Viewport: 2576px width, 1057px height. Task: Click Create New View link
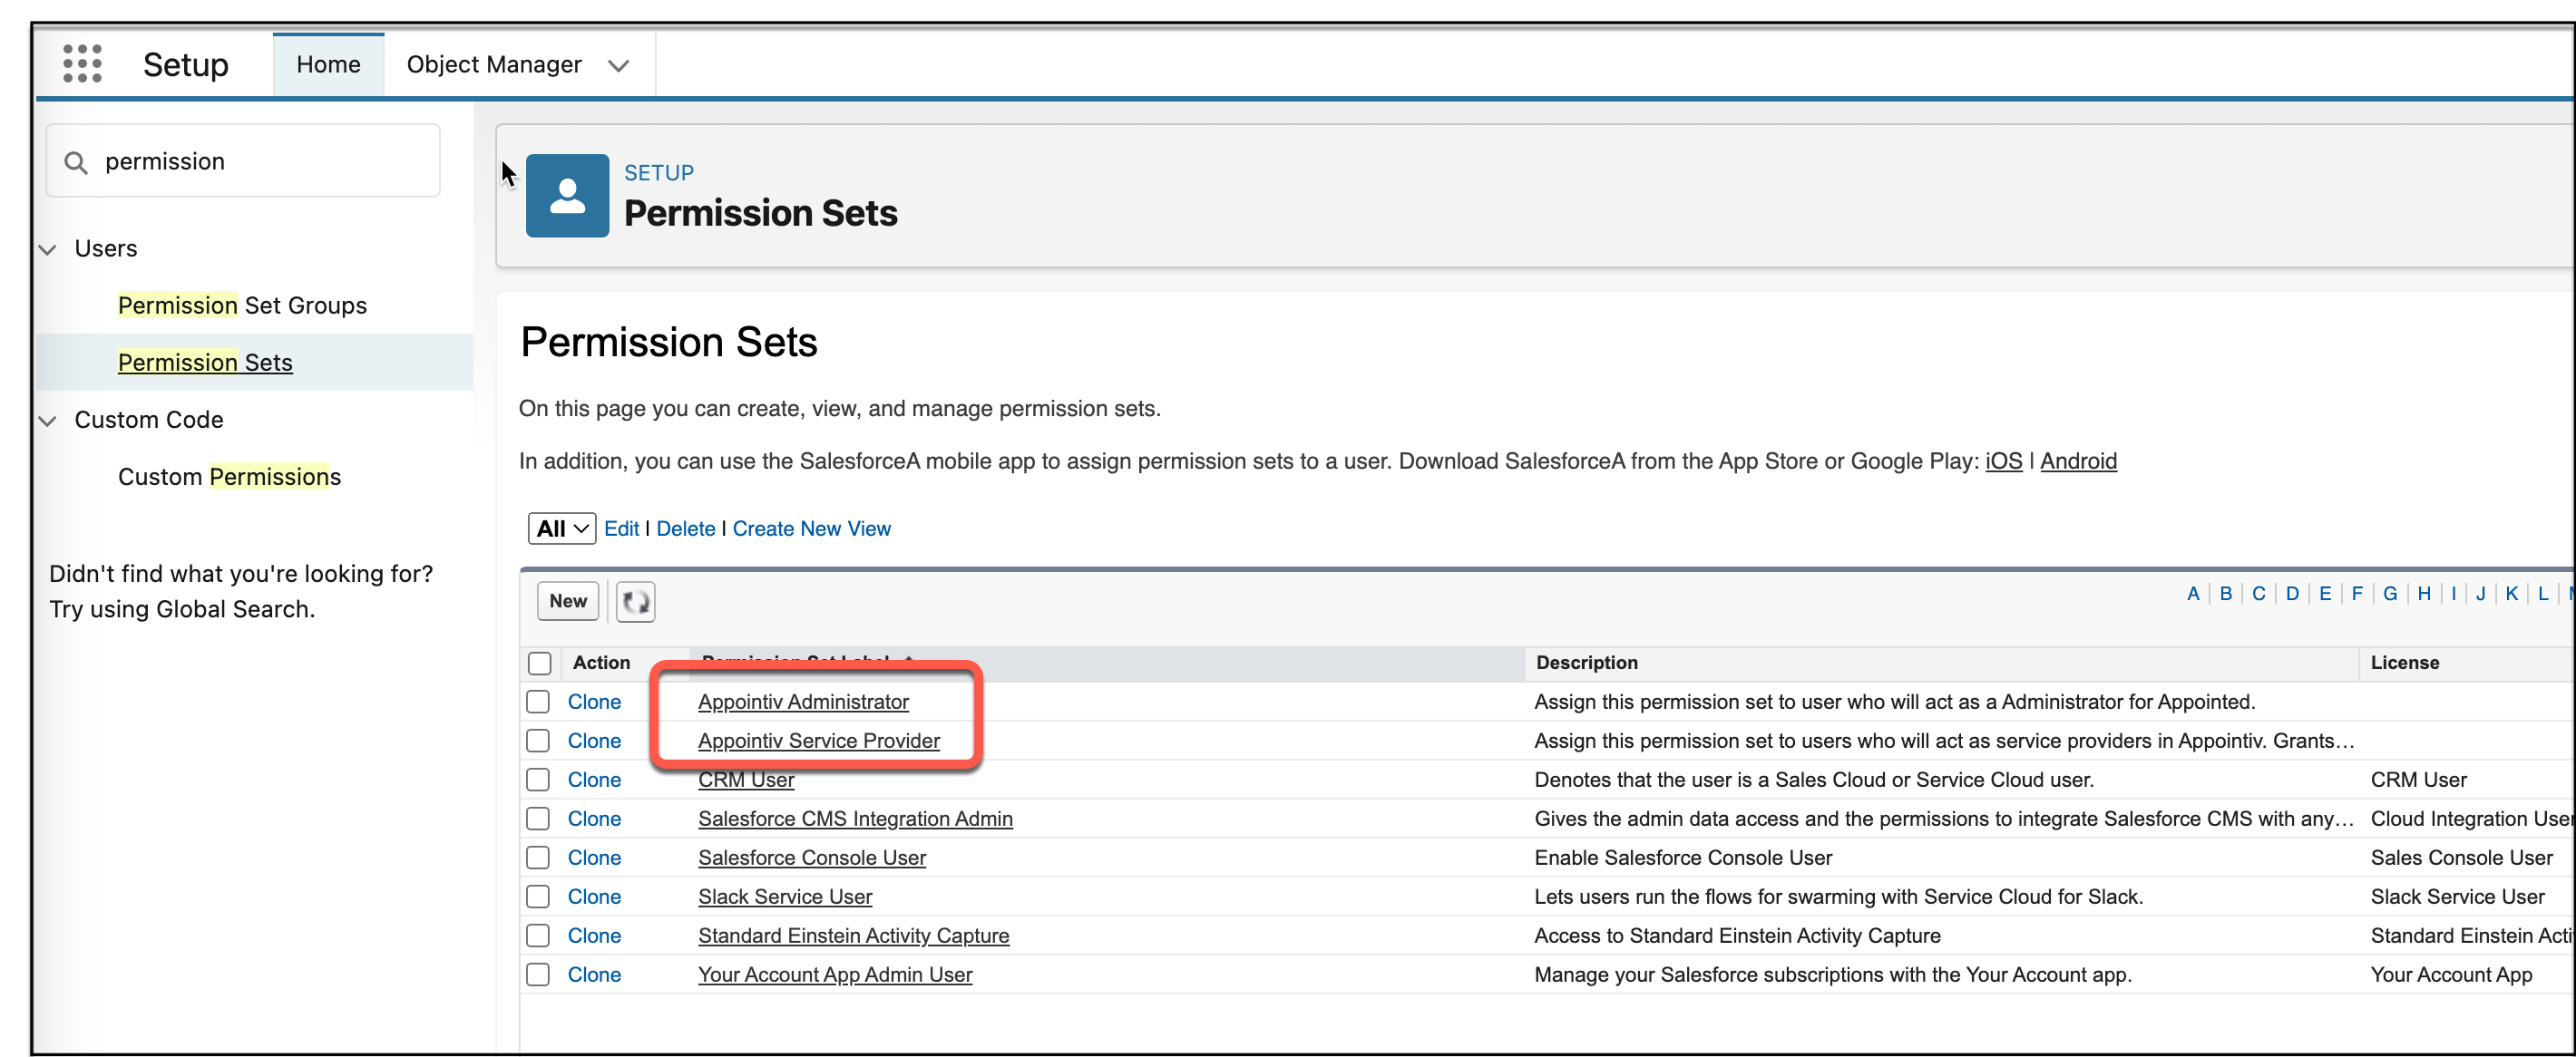[812, 528]
